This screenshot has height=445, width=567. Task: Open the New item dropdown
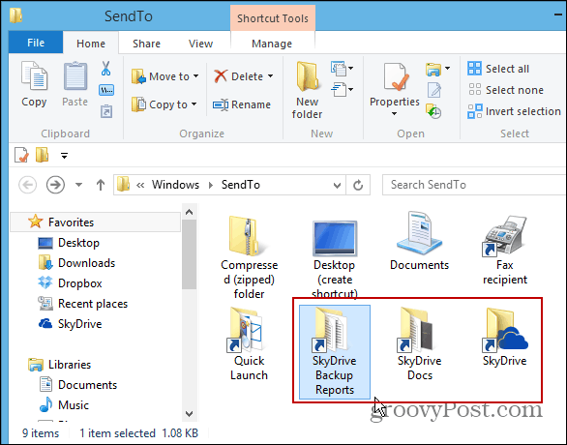pos(342,69)
